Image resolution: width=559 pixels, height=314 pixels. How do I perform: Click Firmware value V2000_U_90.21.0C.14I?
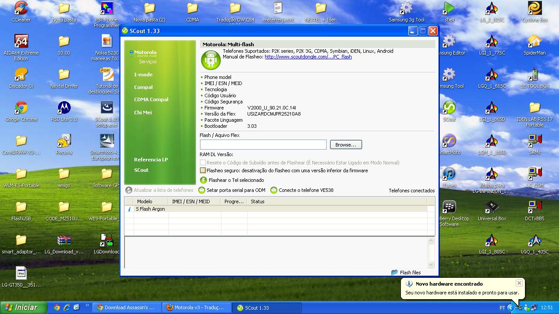click(x=272, y=108)
